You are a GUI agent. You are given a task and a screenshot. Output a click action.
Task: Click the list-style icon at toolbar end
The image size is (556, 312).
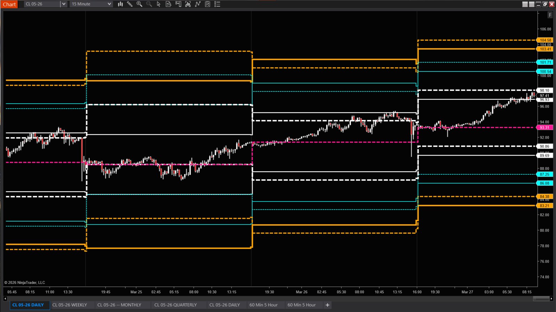coord(217,4)
